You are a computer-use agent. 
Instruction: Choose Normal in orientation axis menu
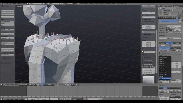(165, 76)
